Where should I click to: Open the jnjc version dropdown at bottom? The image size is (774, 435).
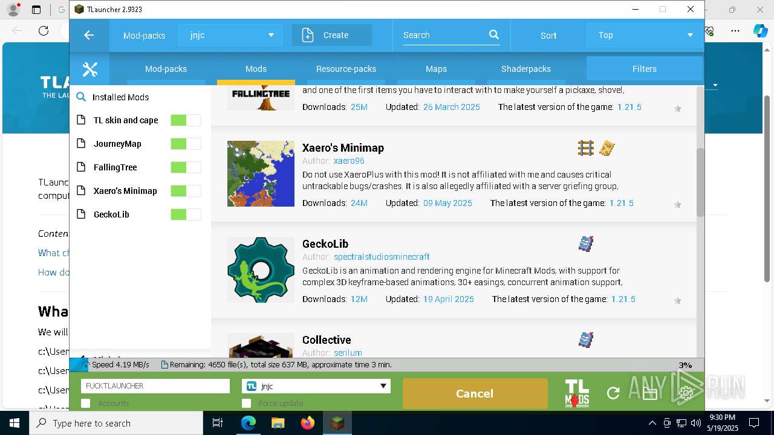pyautogui.click(x=316, y=386)
